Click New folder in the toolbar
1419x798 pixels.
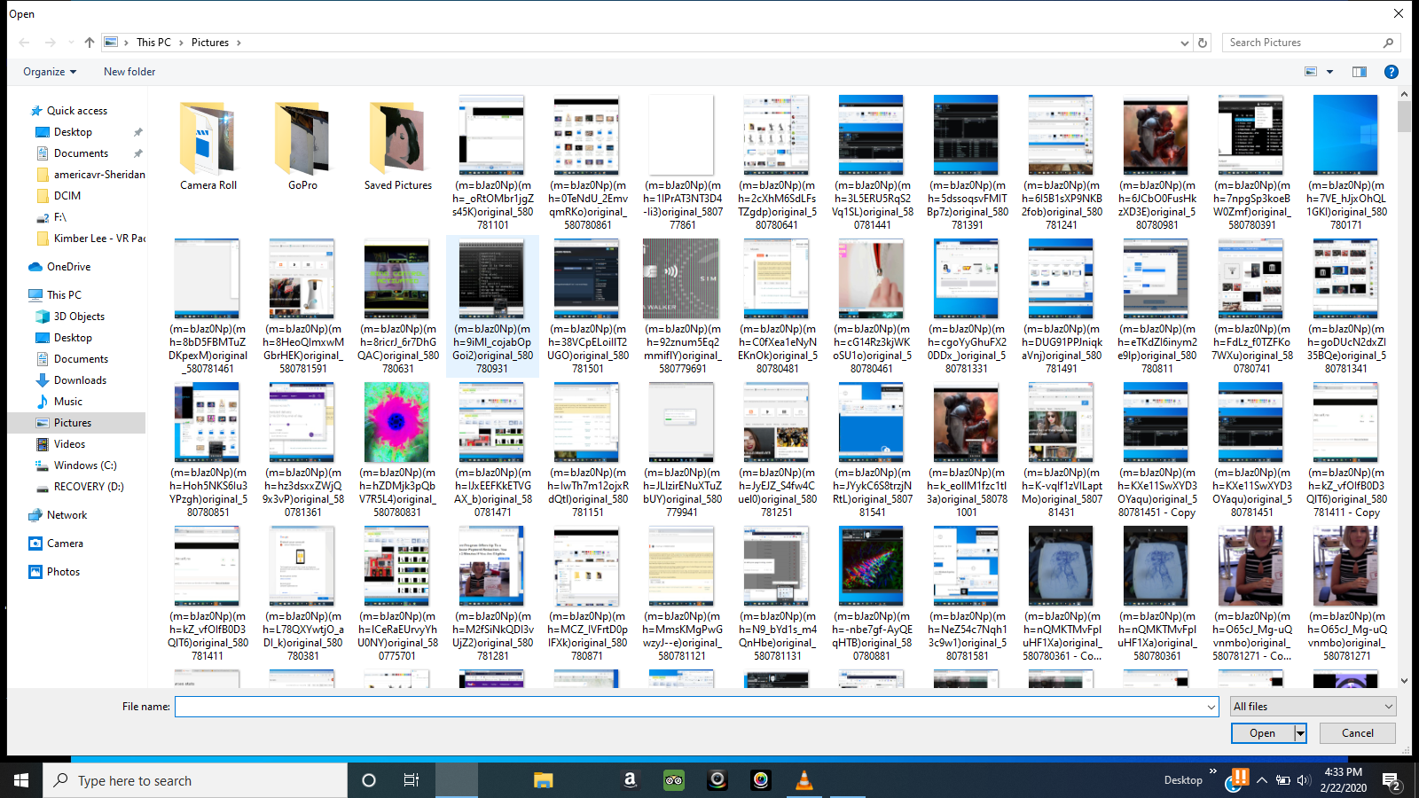pyautogui.click(x=129, y=72)
